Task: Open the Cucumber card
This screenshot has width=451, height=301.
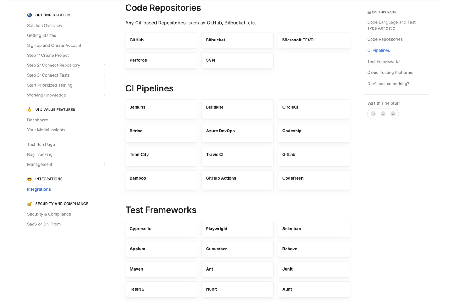Action: (x=237, y=249)
